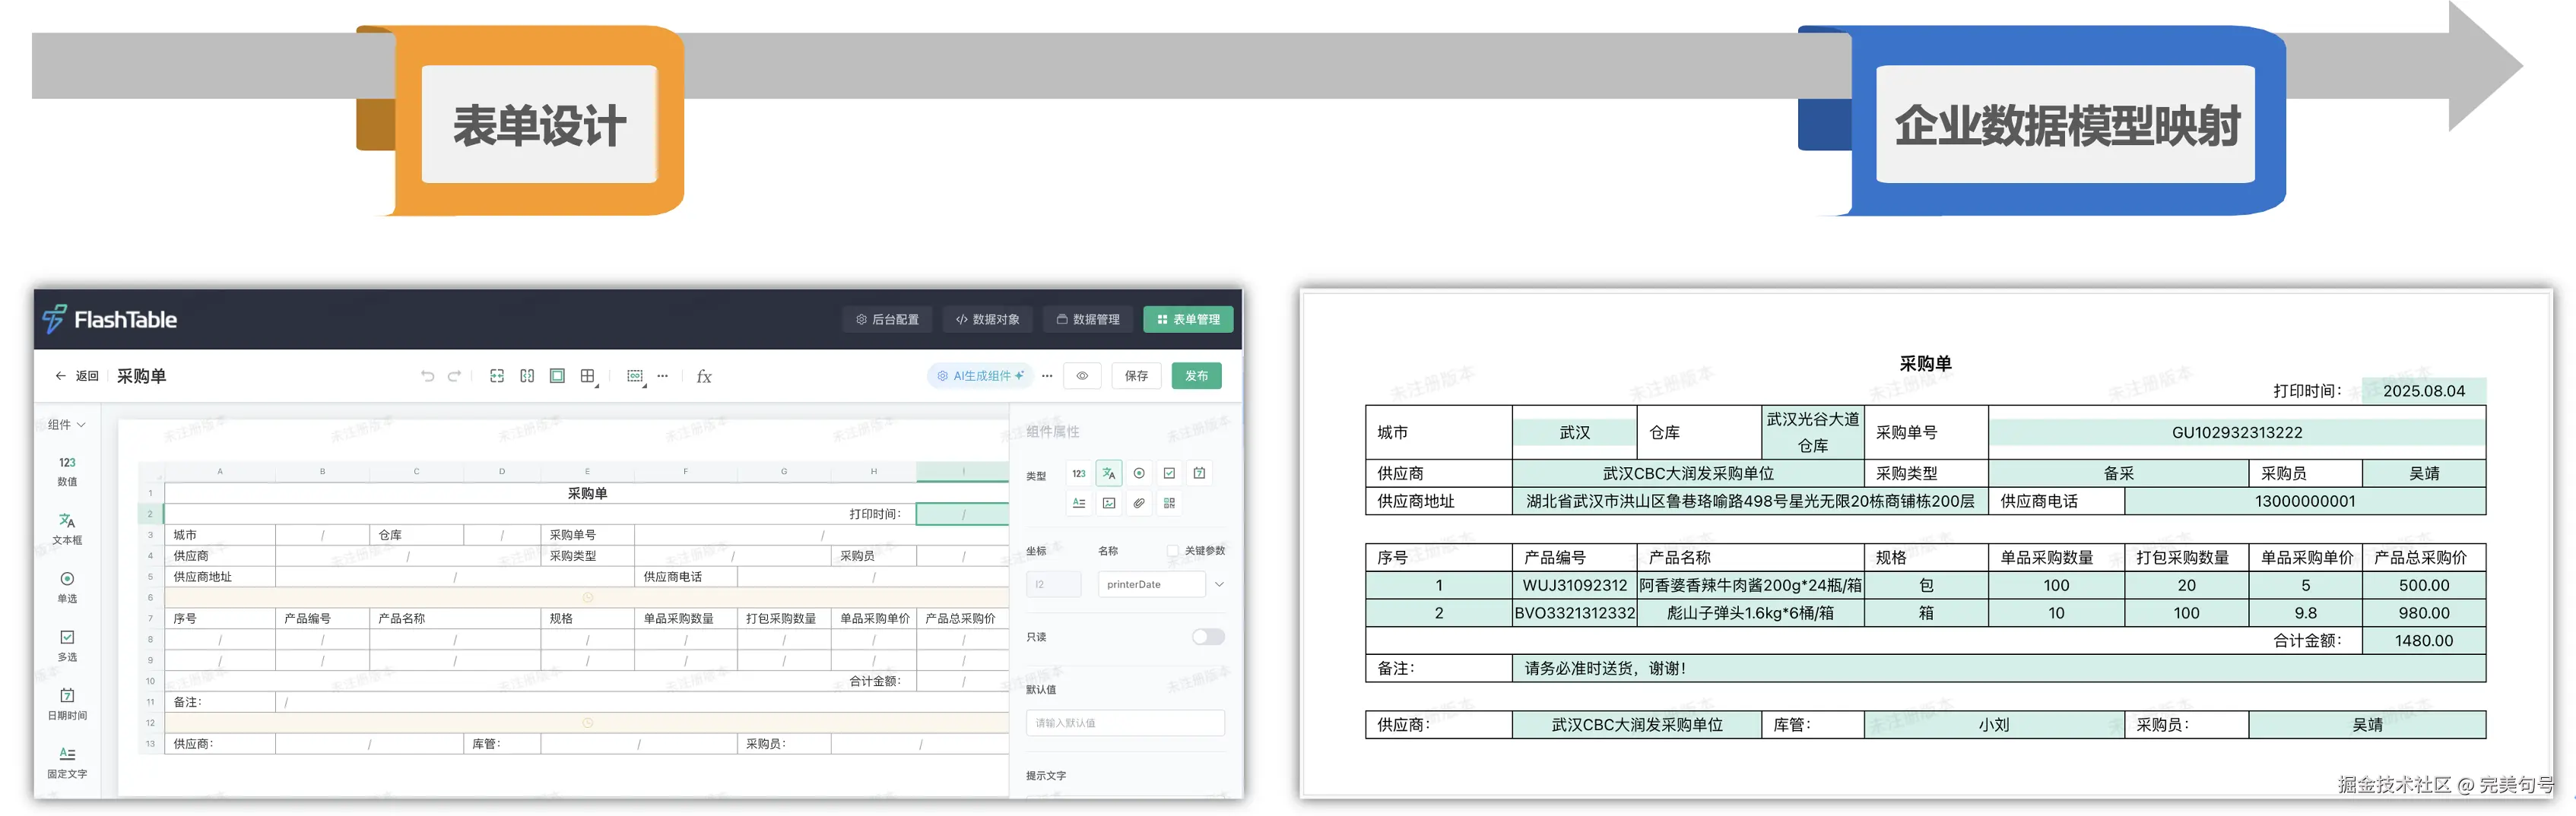Open the 数据管理 tab
2576x816 pixels.
1088,320
